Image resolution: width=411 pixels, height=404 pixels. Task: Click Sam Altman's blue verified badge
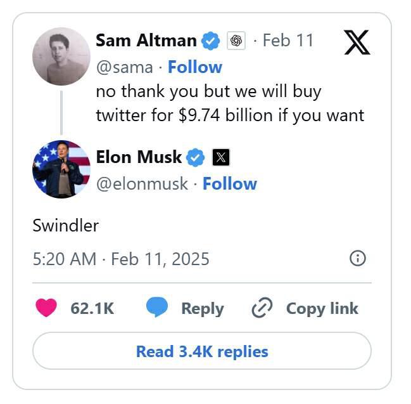tap(210, 41)
